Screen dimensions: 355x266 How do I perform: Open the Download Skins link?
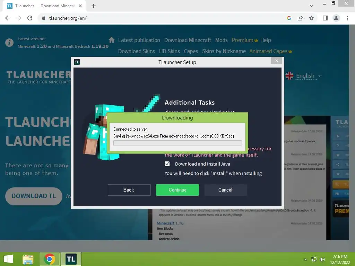137,51
